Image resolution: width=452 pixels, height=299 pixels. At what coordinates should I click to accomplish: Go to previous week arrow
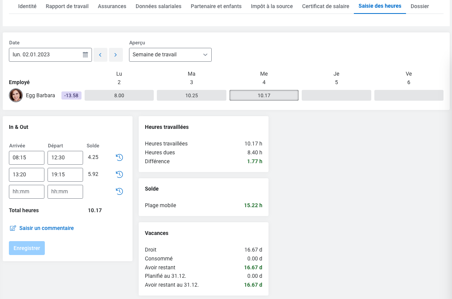point(100,55)
